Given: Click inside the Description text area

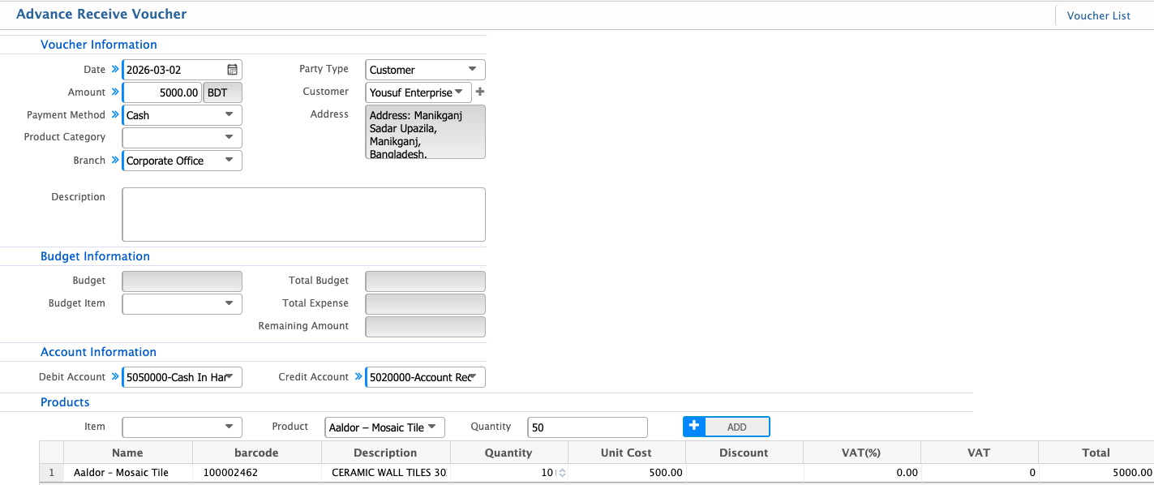Looking at the screenshot, I should click(303, 213).
